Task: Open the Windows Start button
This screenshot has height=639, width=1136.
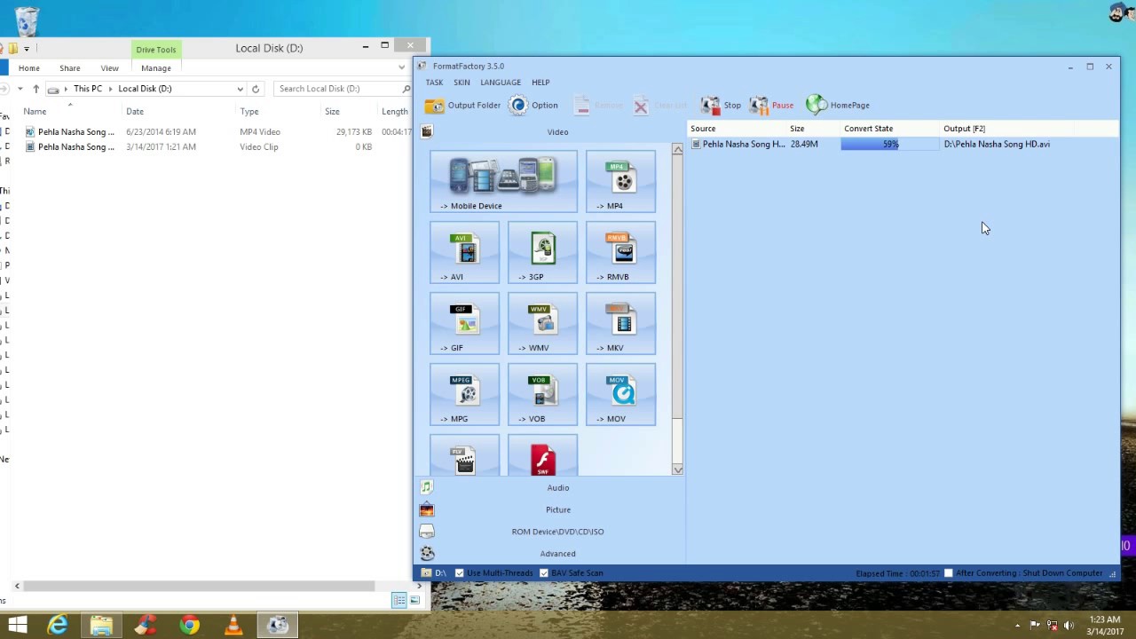Action: 17,625
